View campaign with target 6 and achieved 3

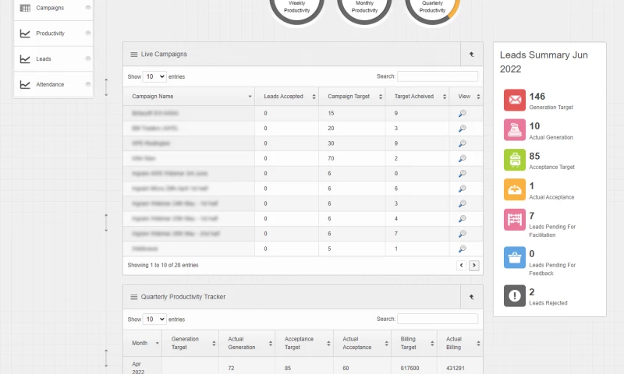click(x=462, y=203)
